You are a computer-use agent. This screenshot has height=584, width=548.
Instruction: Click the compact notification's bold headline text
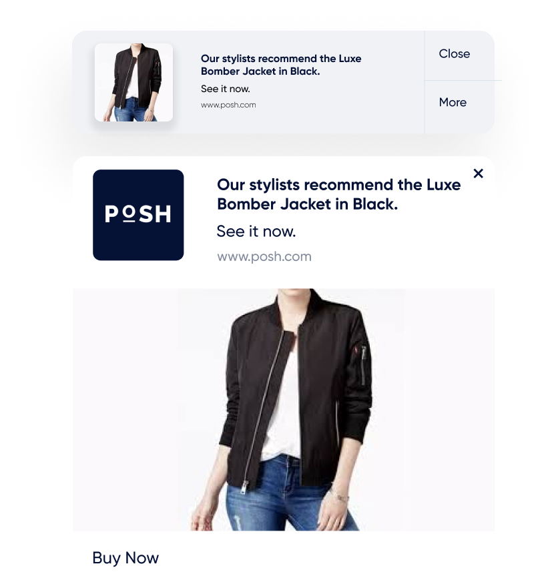(x=281, y=65)
